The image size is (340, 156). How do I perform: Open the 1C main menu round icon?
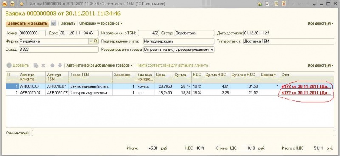pyautogui.click(x=5, y=3)
